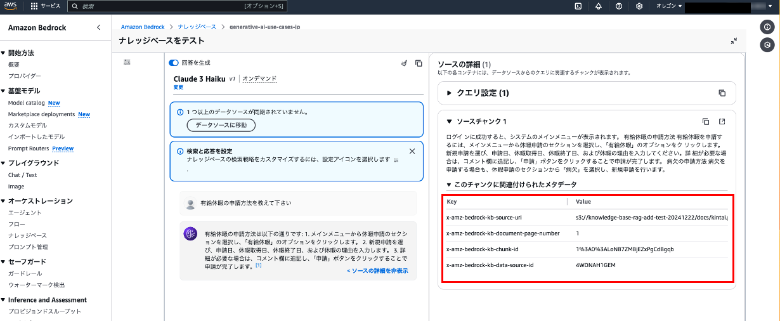Open プロバイダー in the sidebar
The image size is (780, 321).
point(25,76)
